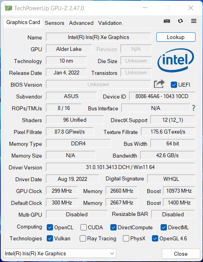Expand the Intel Iris Xe Graphics dropdown

pyautogui.click(x=60, y=253)
